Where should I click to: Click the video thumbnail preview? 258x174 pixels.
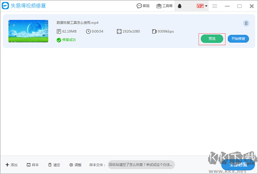pos(28,31)
